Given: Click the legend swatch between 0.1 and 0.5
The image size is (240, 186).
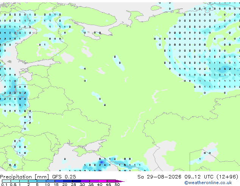Looking at the screenshot, I should [x=6, y=181].
